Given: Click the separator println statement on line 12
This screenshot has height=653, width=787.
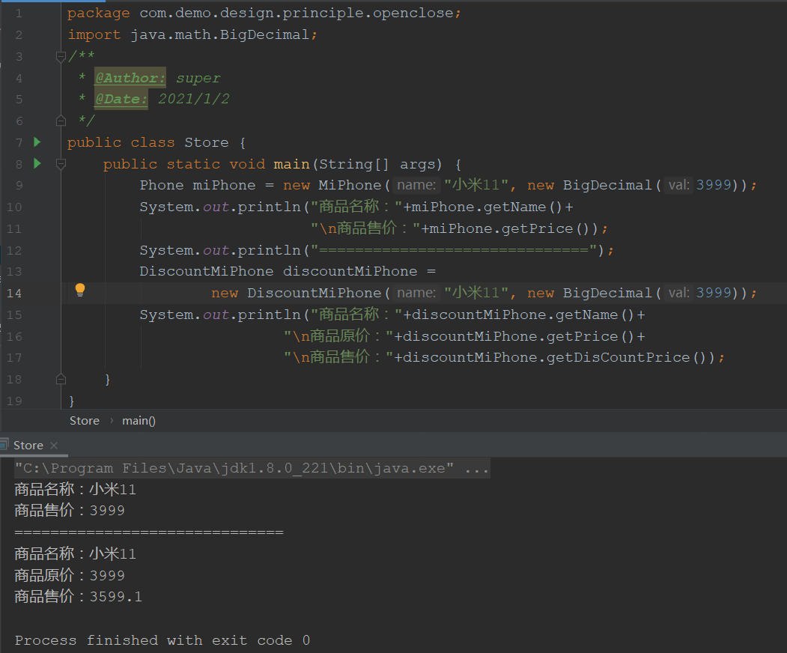Looking at the screenshot, I should [377, 250].
